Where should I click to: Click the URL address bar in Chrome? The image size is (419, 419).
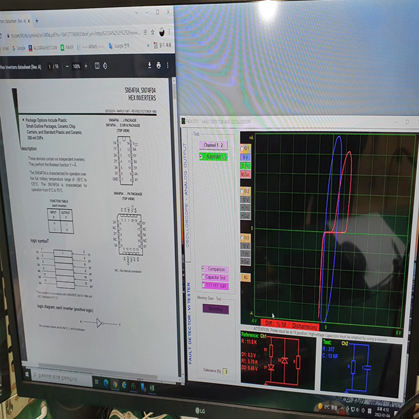point(75,34)
